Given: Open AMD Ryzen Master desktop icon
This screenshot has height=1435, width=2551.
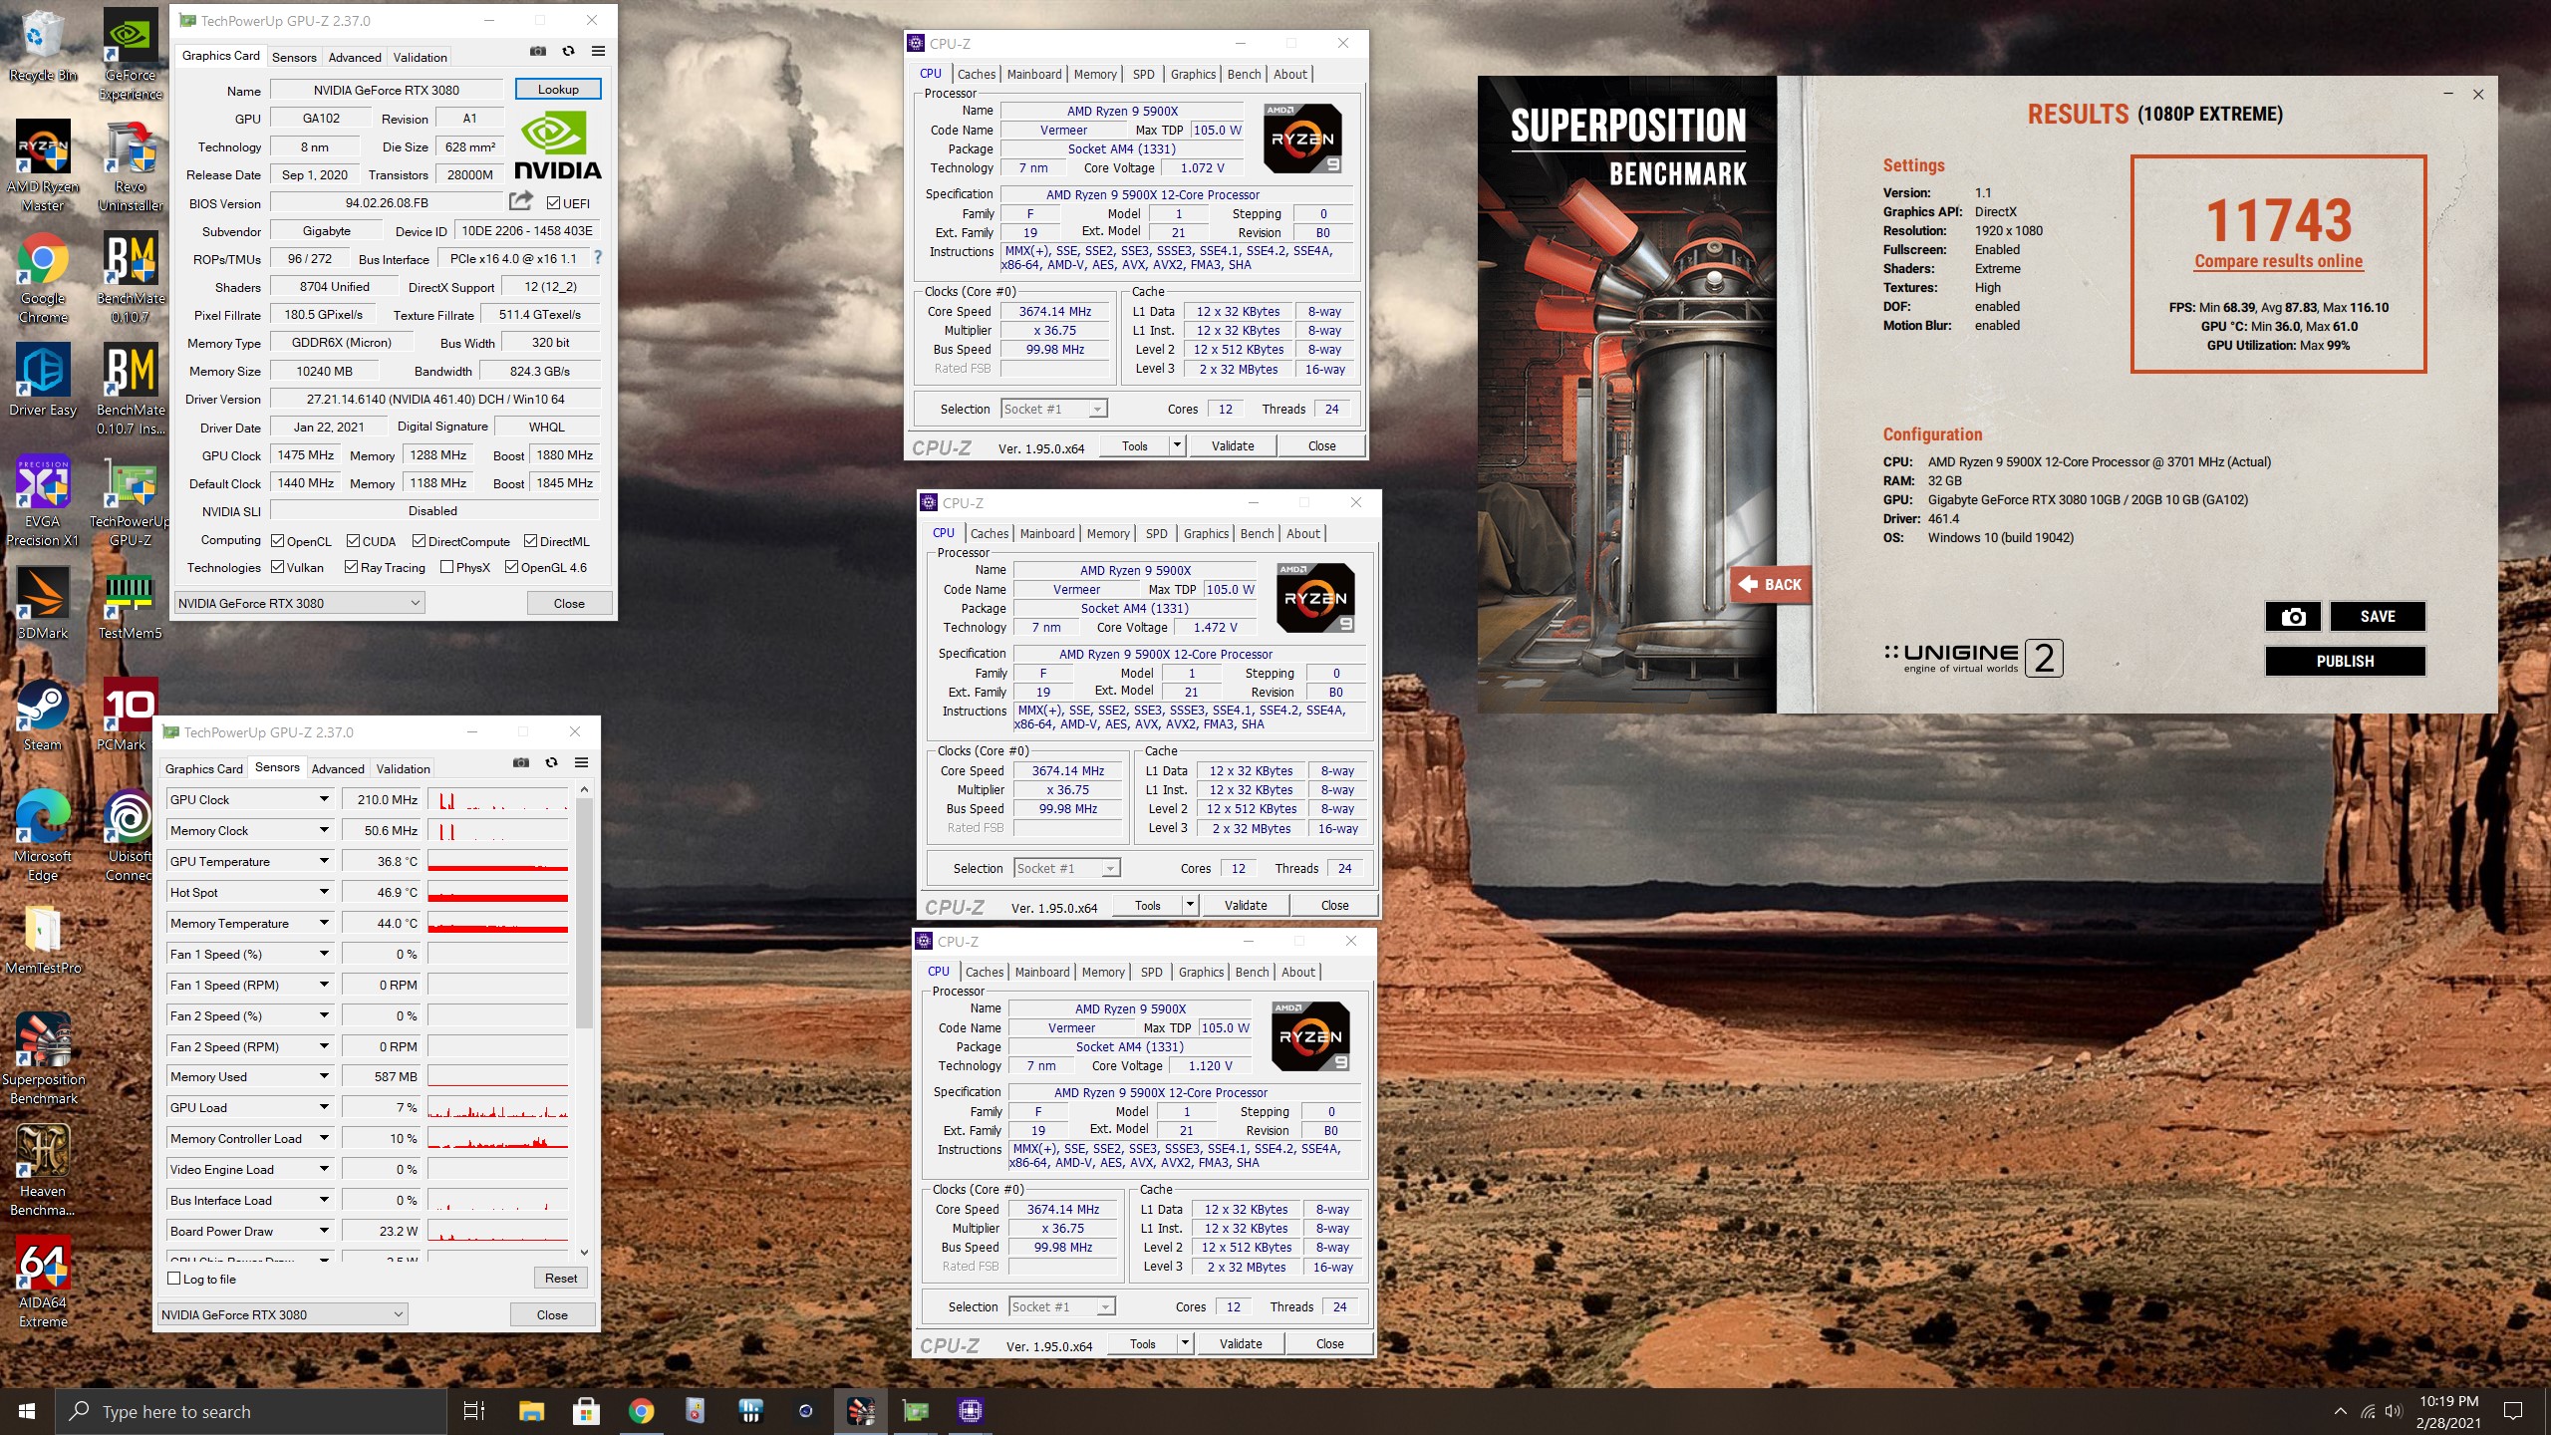Looking at the screenshot, I should point(43,166).
